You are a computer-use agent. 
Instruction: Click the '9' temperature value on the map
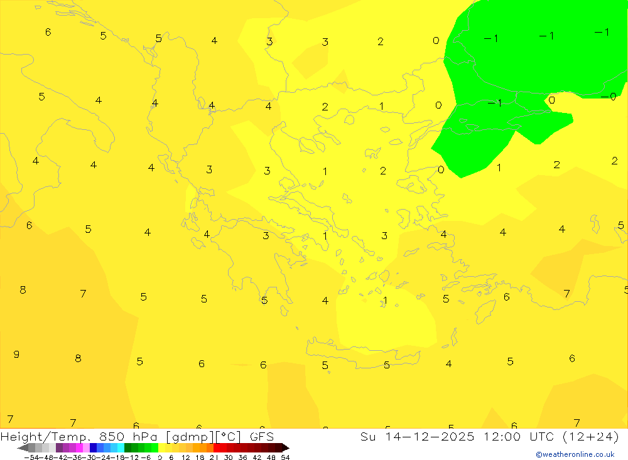point(16,355)
